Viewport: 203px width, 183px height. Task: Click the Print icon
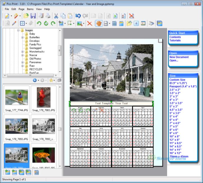48,16
